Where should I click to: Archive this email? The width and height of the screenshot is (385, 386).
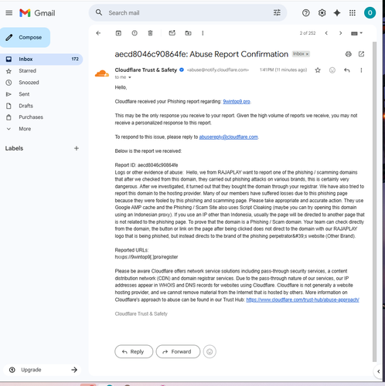[x=118, y=33]
